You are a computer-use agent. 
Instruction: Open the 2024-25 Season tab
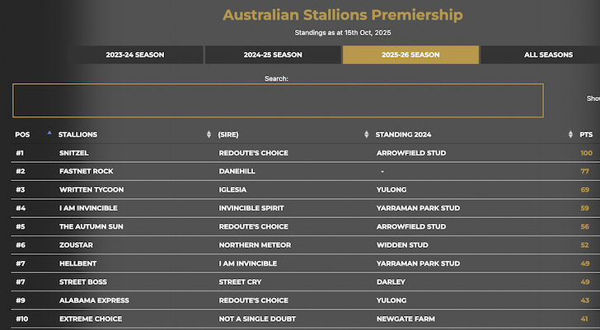(273, 55)
